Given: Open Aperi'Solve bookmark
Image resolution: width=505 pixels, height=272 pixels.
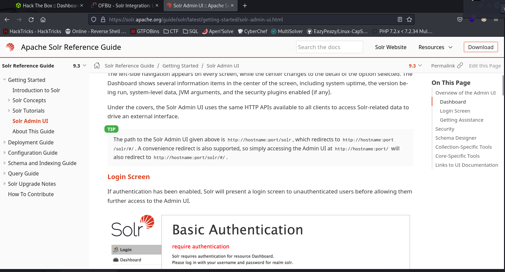Looking at the screenshot, I should coord(218,31).
